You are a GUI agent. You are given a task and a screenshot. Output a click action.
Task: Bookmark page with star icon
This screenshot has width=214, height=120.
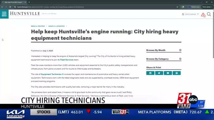177,7
